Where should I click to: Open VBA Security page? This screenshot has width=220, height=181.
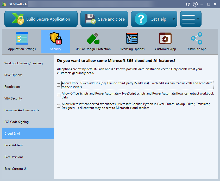tap(28, 98)
